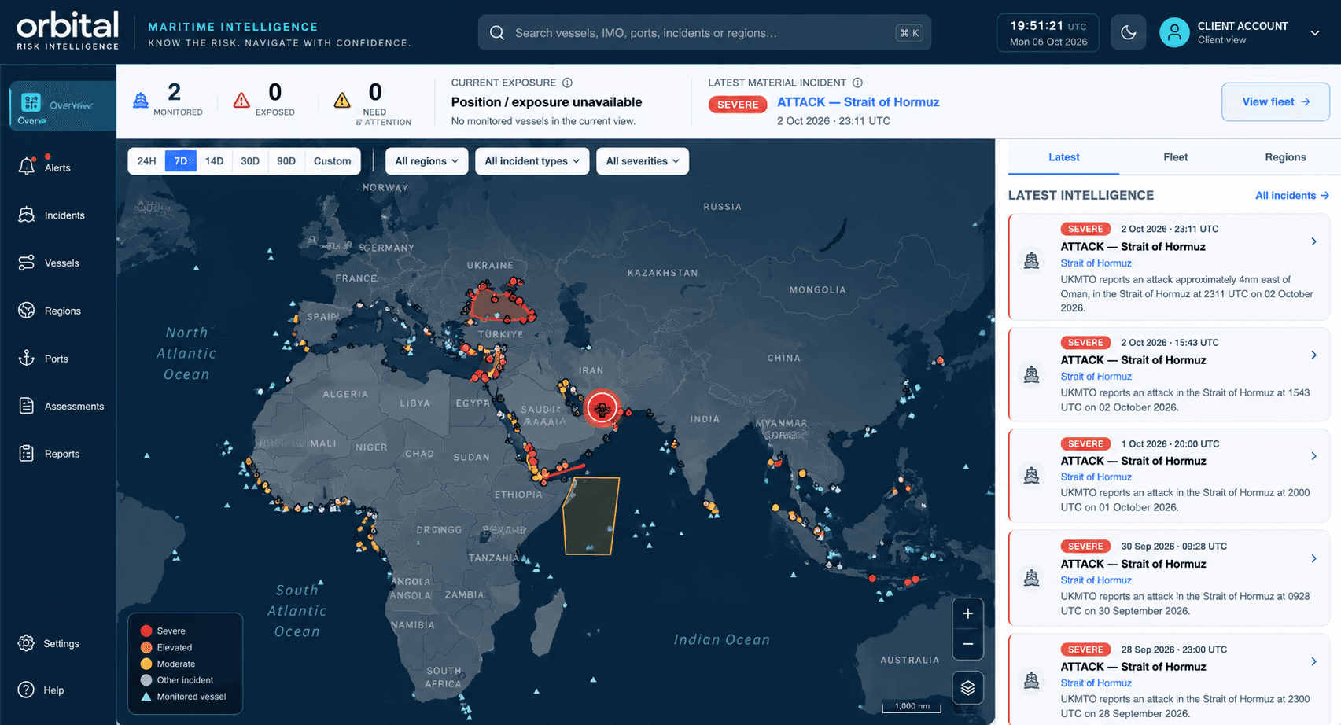Open Strait of Hormuz link on 28 Sep card
This screenshot has width=1341, height=725.
click(x=1096, y=683)
